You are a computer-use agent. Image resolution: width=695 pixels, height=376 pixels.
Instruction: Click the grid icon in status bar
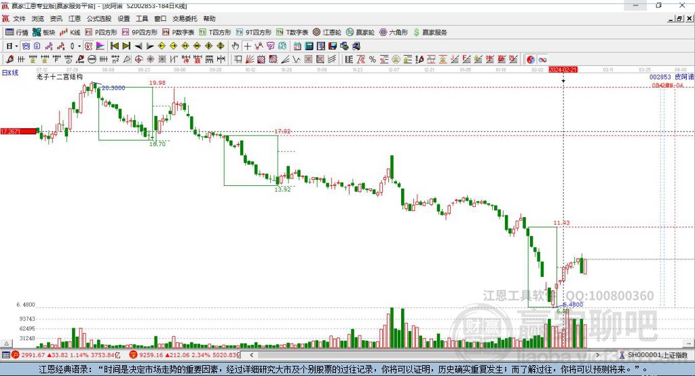tap(5, 355)
